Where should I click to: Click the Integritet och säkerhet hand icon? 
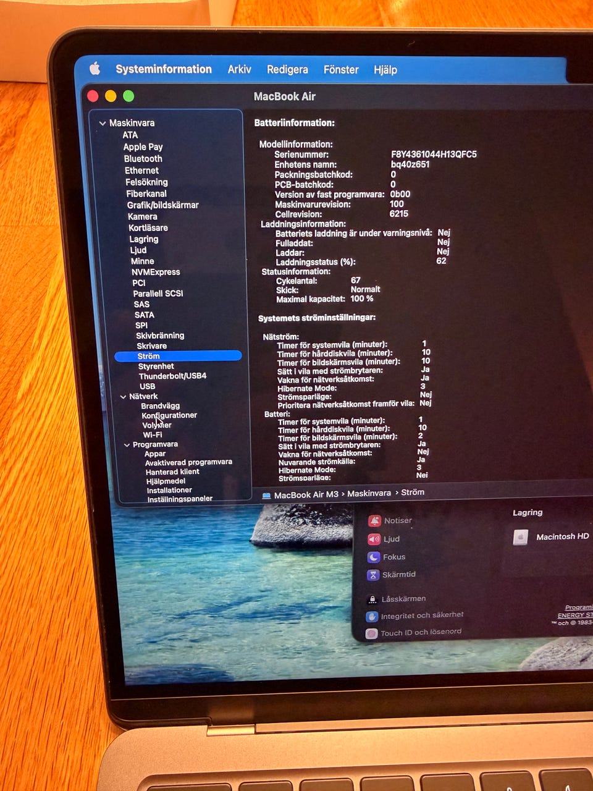point(371,616)
